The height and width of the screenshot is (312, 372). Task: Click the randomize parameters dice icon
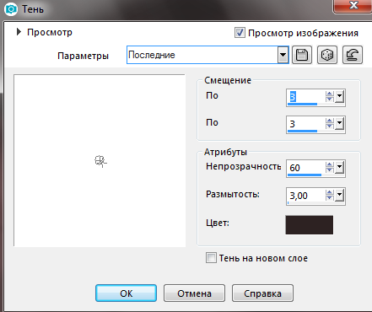click(327, 55)
